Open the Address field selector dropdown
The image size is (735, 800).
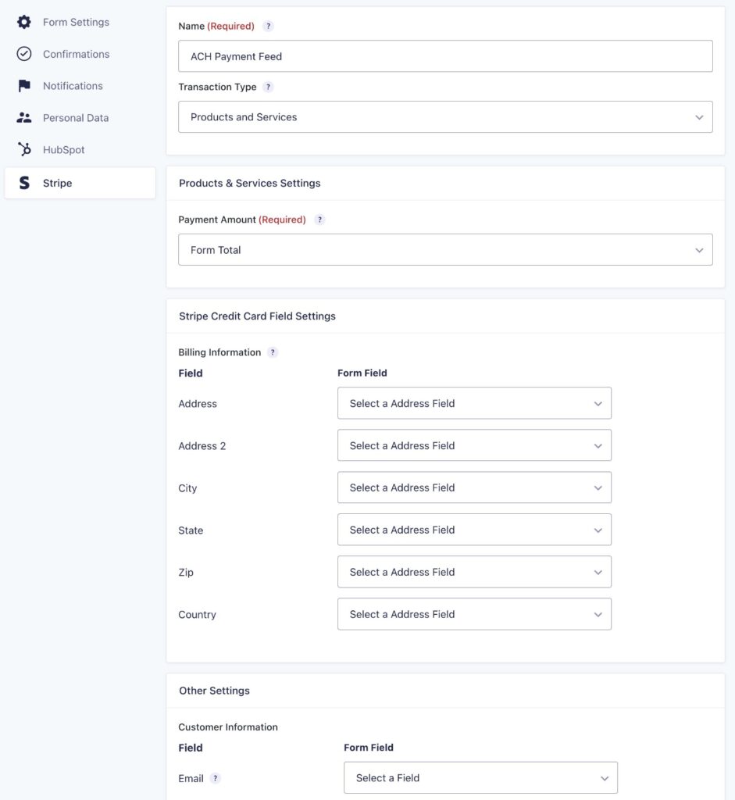474,403
